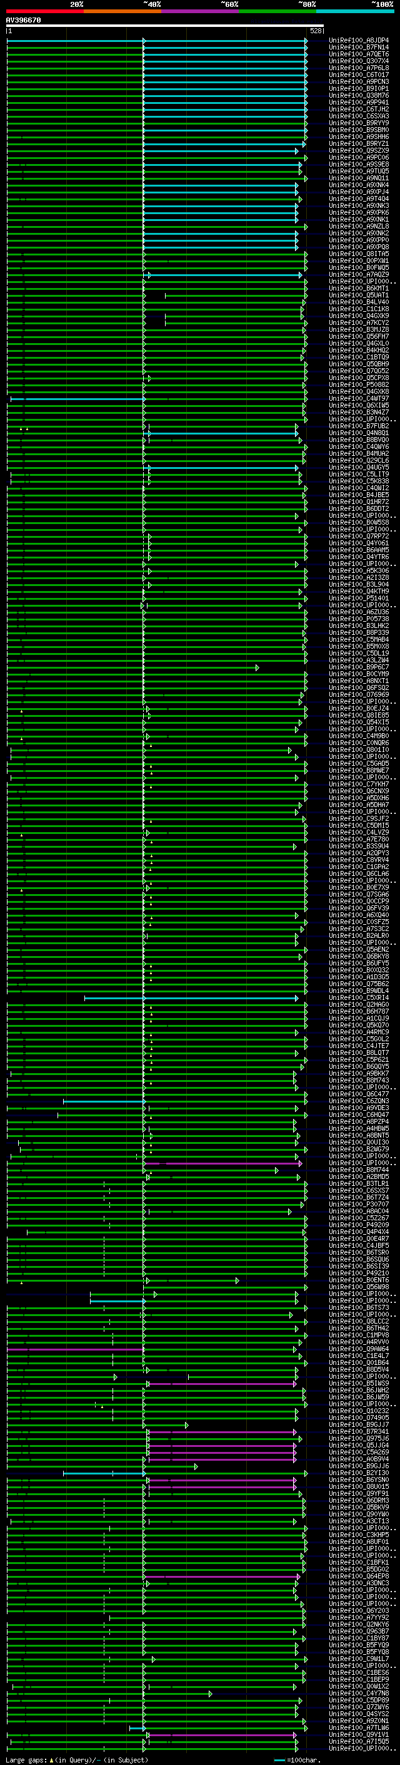Select the query name AV396670
The height and width of the screenshot is (1765, 400).
point(23,21)
